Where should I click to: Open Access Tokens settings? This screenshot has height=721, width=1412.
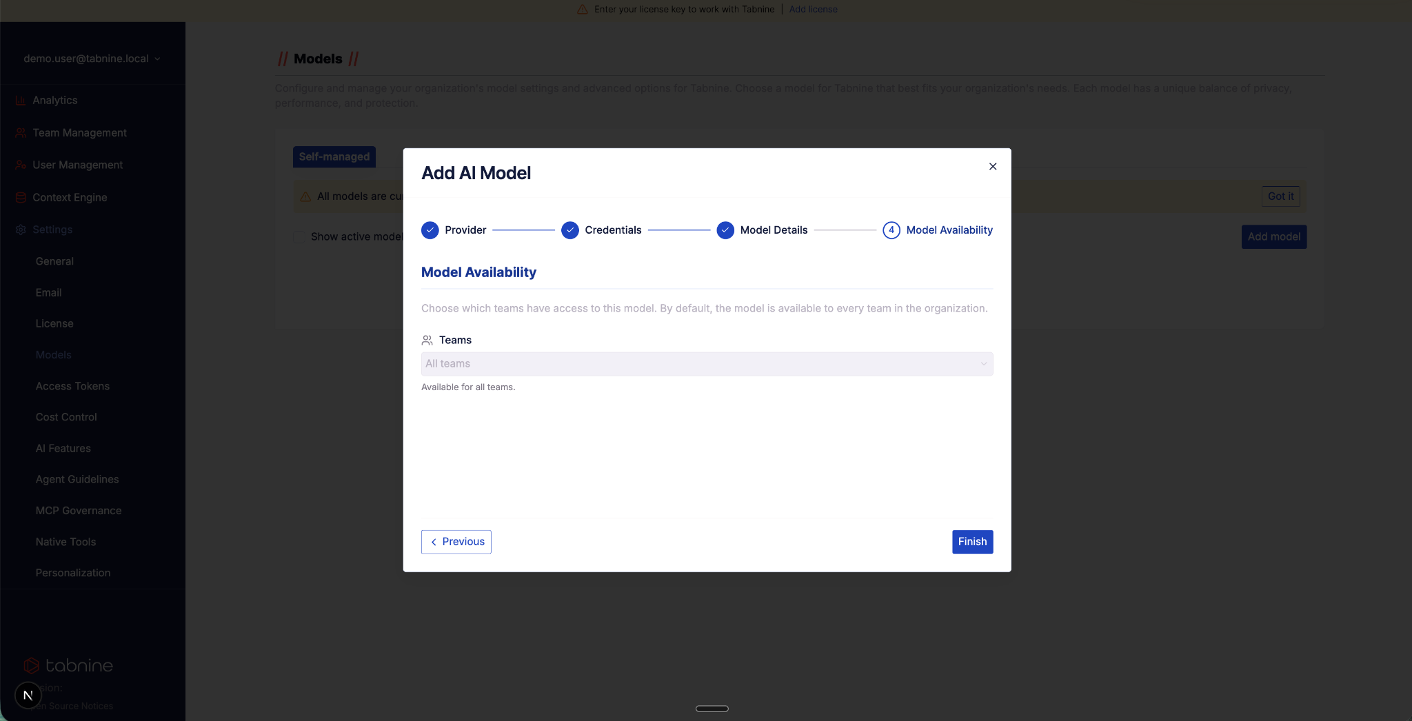click(x=72, y=387)
